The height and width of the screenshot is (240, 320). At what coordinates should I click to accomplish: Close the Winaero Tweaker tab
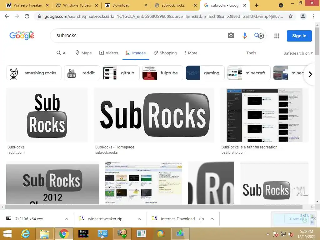47,5
